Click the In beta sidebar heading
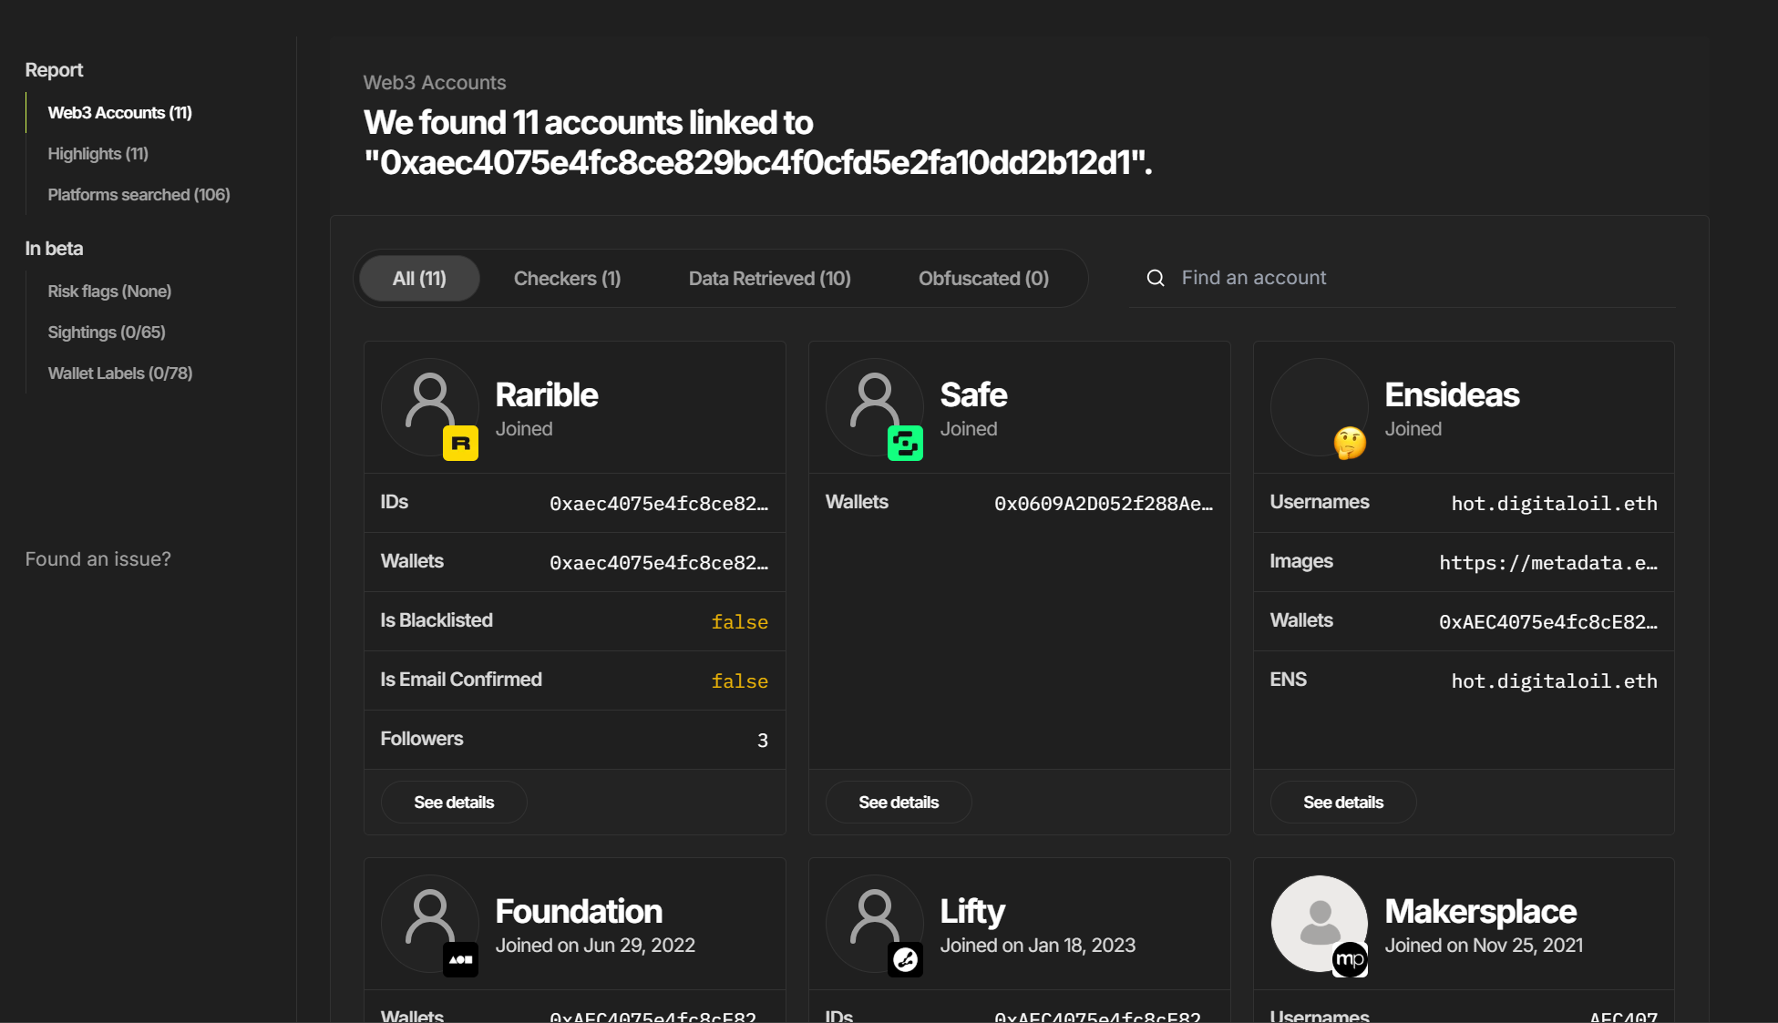The image size is (1778, 1023). coord(54,249)
